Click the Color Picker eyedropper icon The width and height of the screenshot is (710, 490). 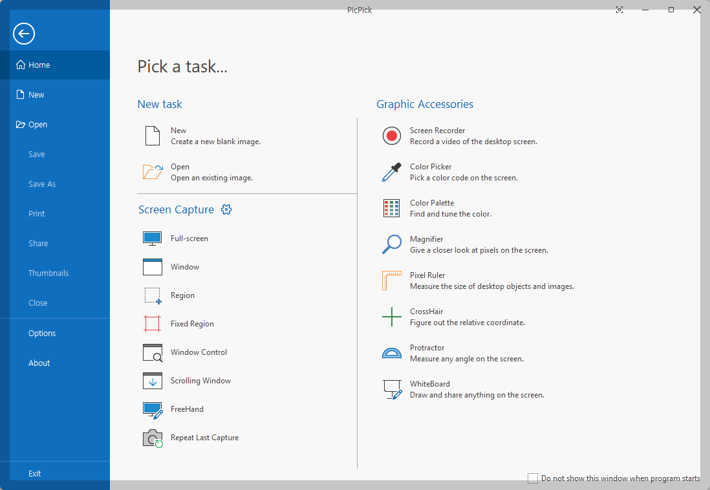(392, 172)
